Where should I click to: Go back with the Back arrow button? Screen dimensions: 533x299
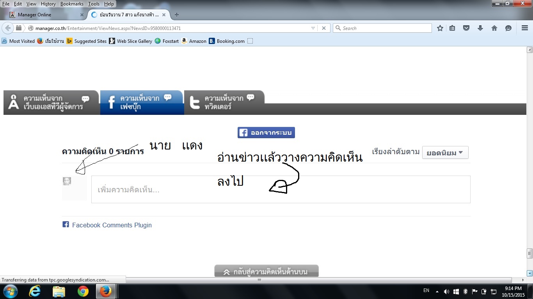[x=8, y=28]
